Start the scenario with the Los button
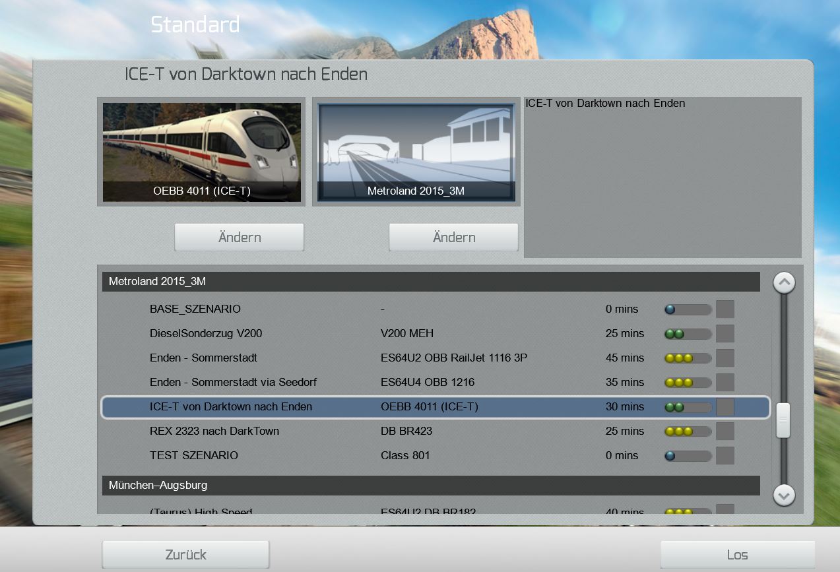 point(738,554)
